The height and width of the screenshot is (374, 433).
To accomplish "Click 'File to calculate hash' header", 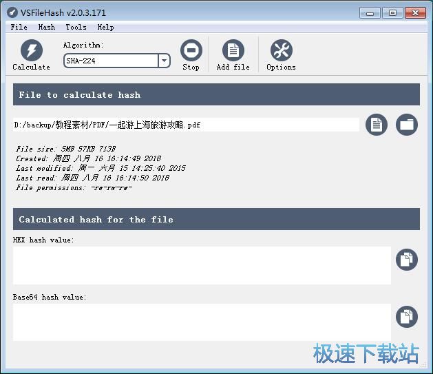I will 216,94.
